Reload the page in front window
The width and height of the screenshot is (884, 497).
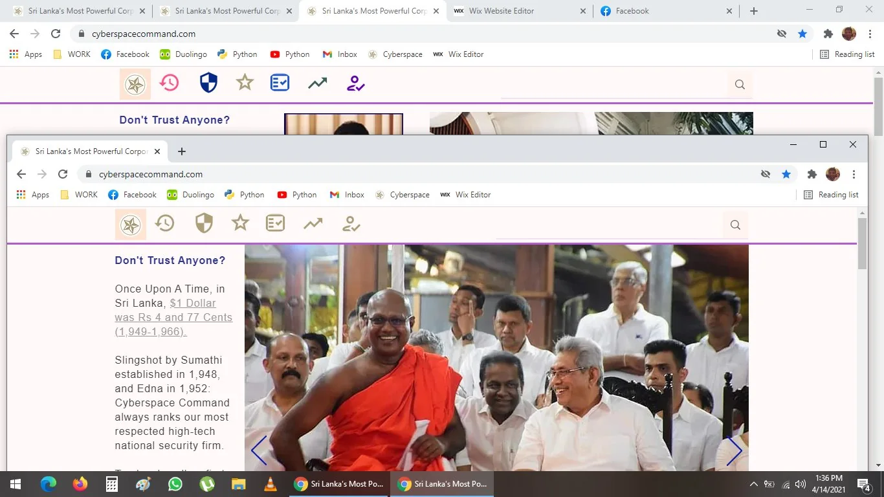pos(63,174)
